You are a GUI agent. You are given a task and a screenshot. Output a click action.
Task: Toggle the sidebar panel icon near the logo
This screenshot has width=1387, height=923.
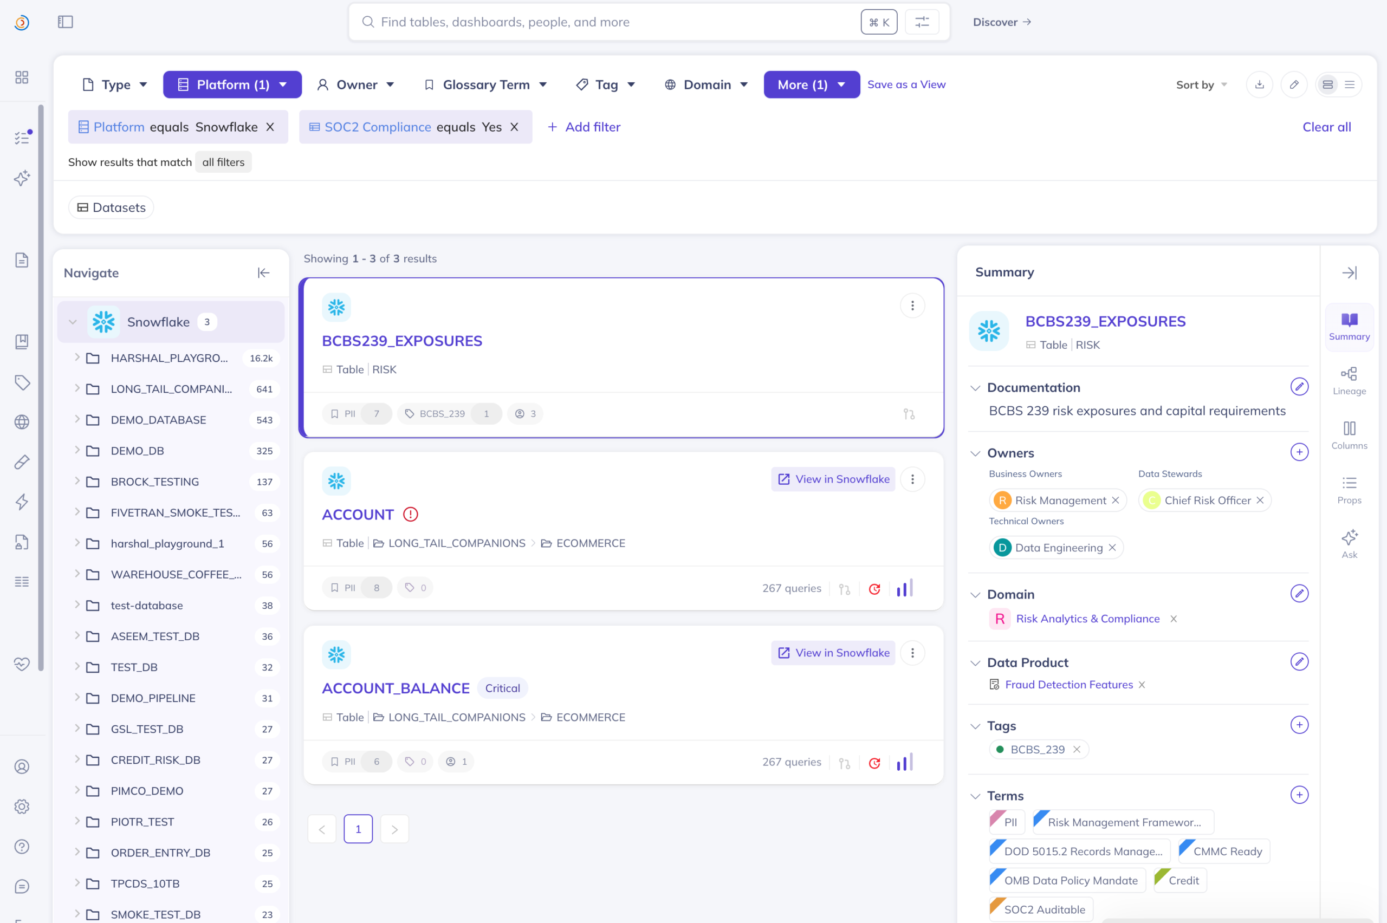[x=66, y=22]
